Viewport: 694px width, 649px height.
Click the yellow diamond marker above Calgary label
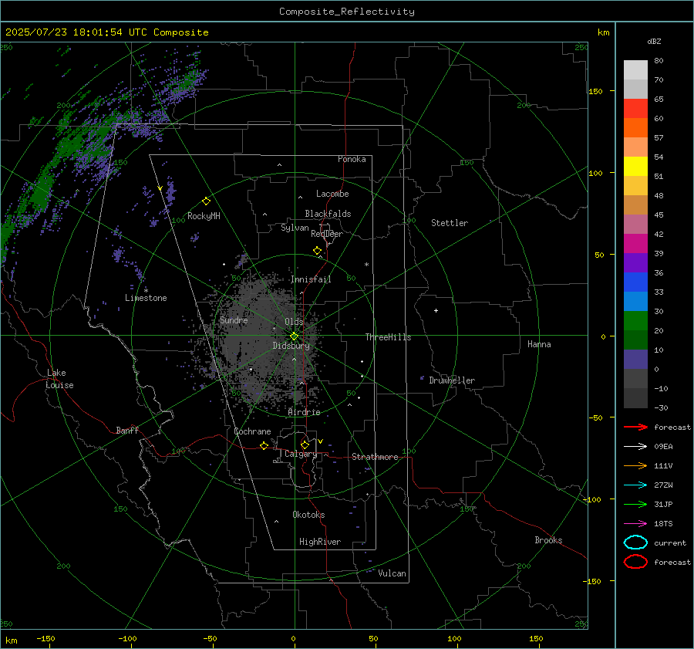(x=305, y=444)
